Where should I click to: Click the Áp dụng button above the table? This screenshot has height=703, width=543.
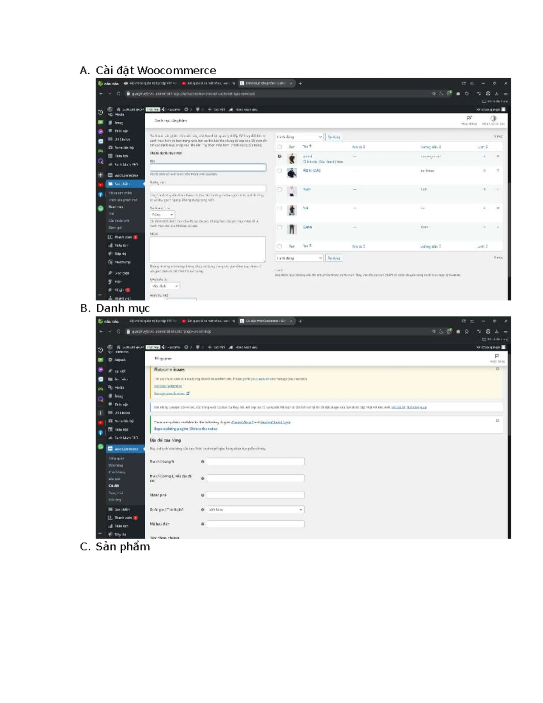[x=333, y=137]
